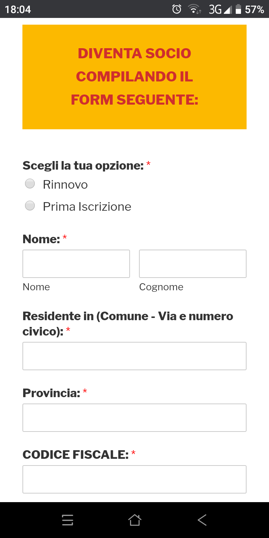This screenshot has height=538, width=269.
Task: Tap the Scegli la tua opzione label
Action: tap(83, 166)
